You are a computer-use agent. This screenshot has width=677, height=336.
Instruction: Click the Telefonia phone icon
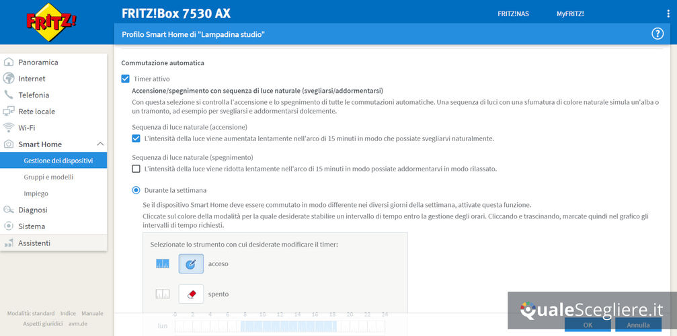(x=9, y=95)
